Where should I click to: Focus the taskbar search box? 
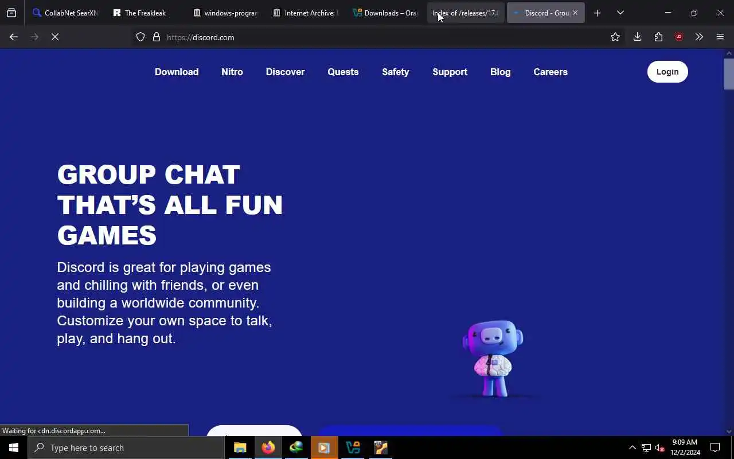tap(126, 448)
